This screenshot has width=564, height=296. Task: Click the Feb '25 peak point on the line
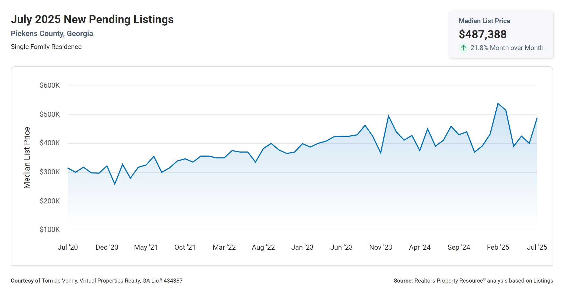(498, 103)
